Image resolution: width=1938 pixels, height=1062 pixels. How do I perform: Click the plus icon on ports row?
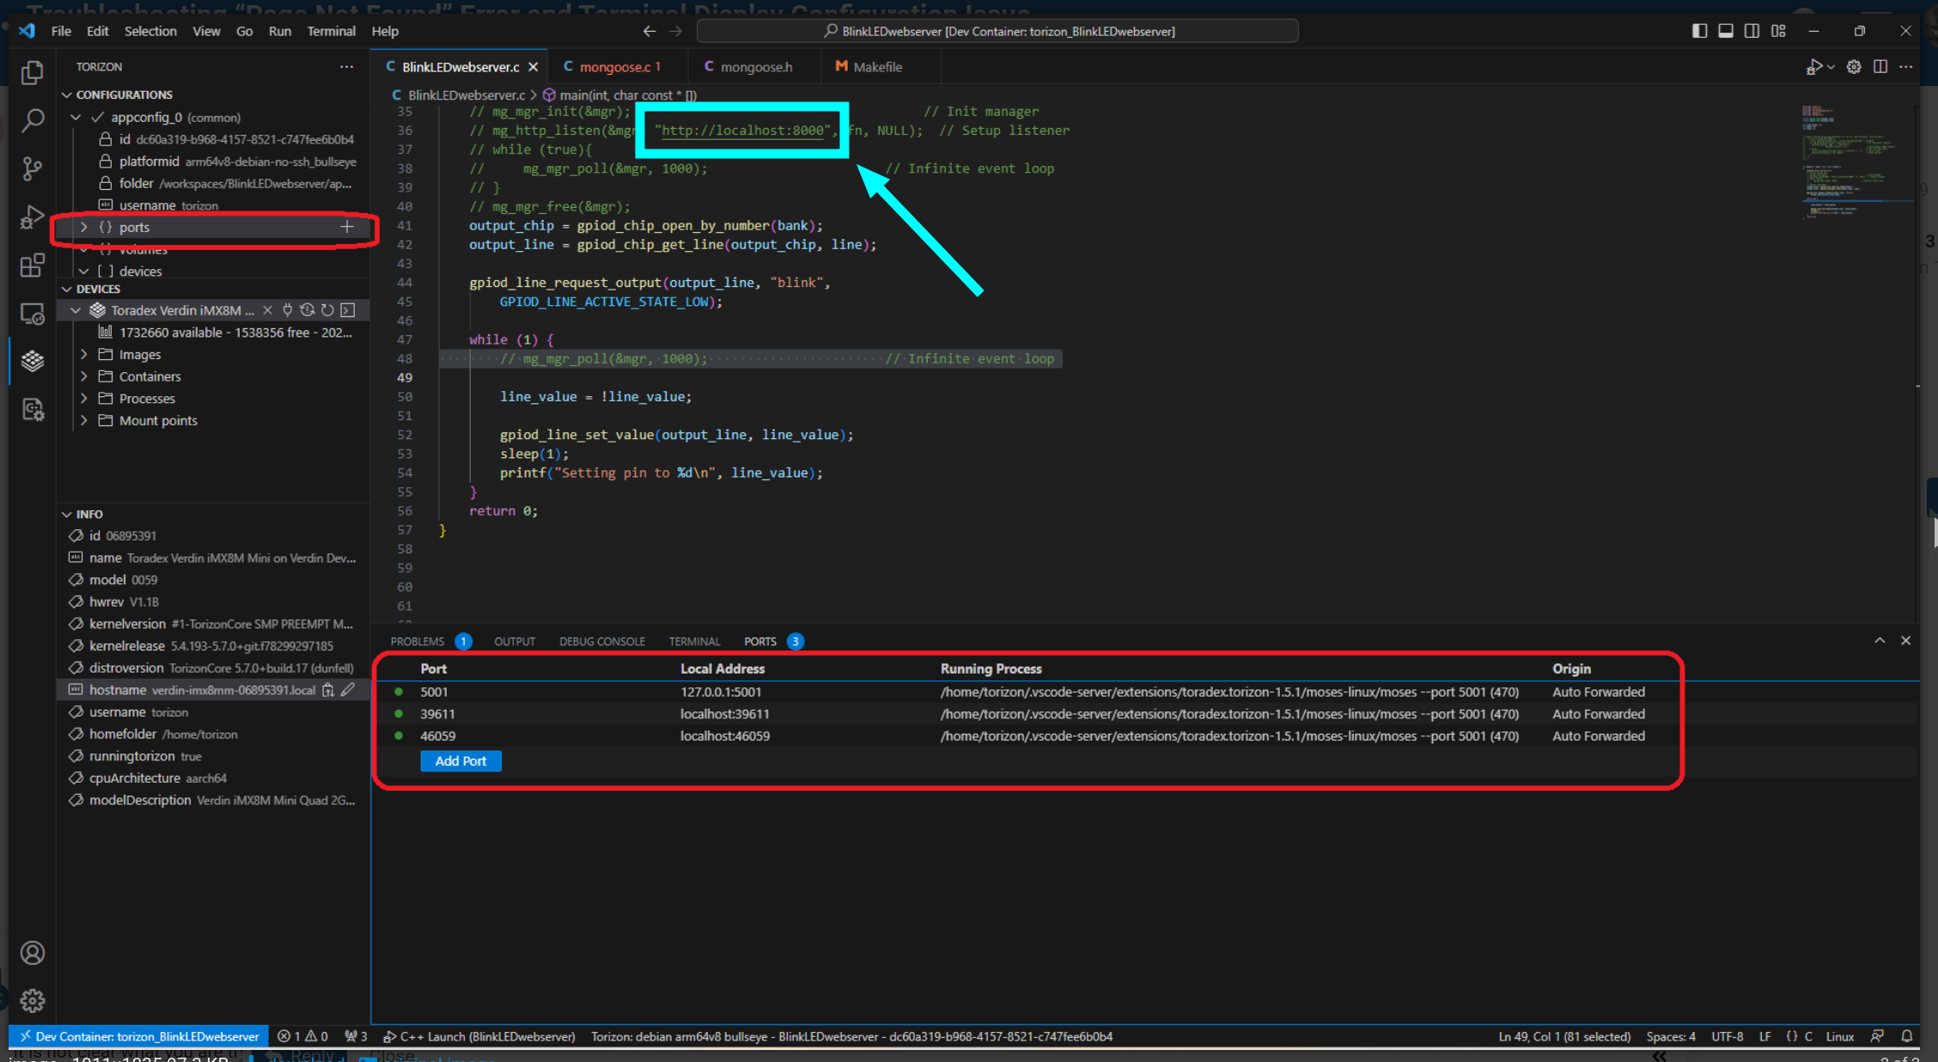(347, 227)
